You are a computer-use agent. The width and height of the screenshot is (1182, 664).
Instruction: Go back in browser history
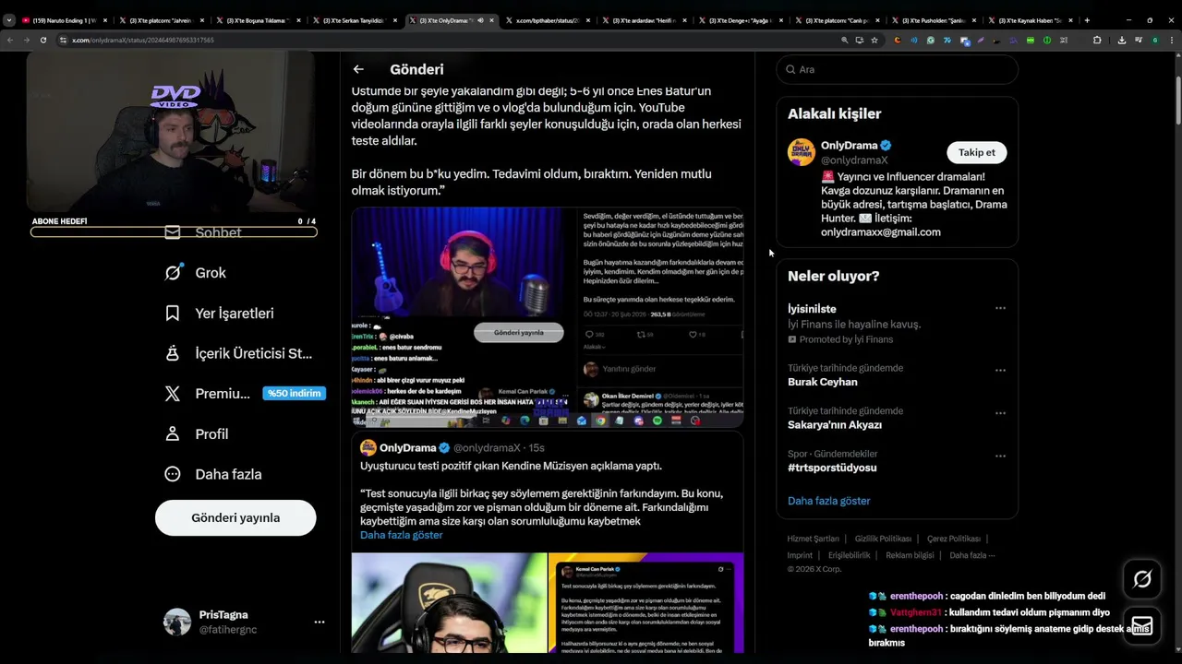(10, 41)
